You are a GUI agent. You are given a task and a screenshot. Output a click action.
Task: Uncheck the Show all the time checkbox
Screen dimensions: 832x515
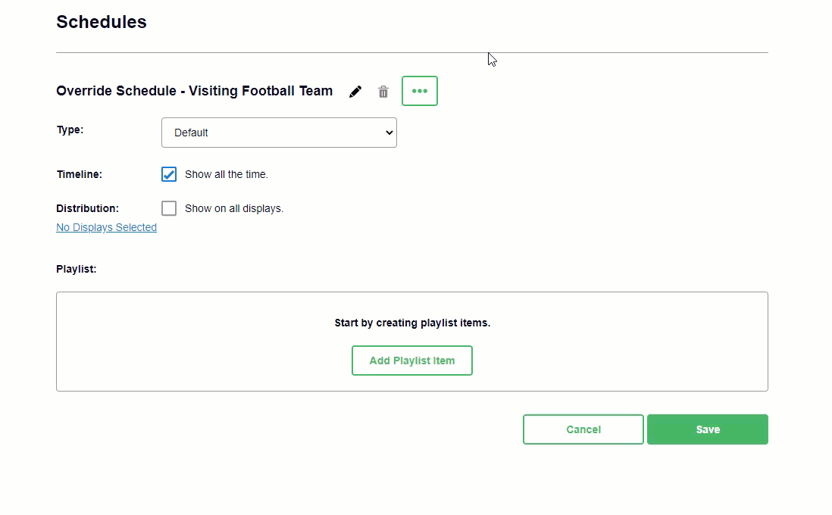[169, 174]
